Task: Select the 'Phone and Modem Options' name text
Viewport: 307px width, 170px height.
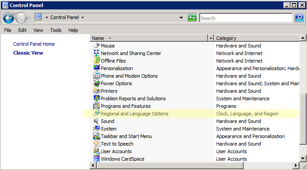Action: [x=129, y=76]
